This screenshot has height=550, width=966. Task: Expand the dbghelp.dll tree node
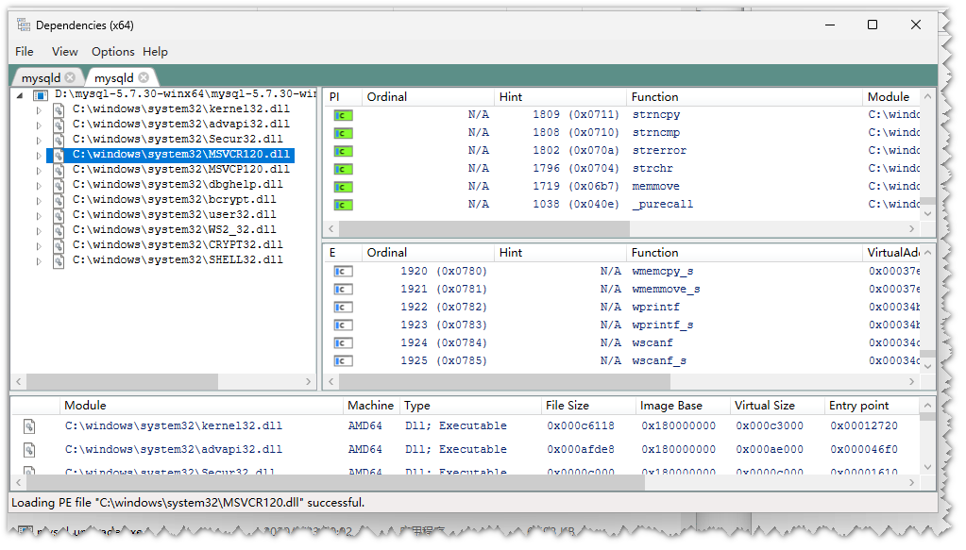click(38, 185)
